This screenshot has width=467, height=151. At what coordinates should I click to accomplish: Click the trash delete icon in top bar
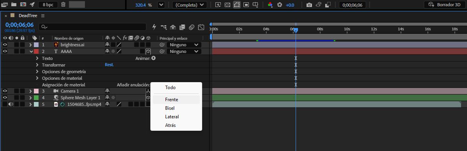click(x=63, y=5)
